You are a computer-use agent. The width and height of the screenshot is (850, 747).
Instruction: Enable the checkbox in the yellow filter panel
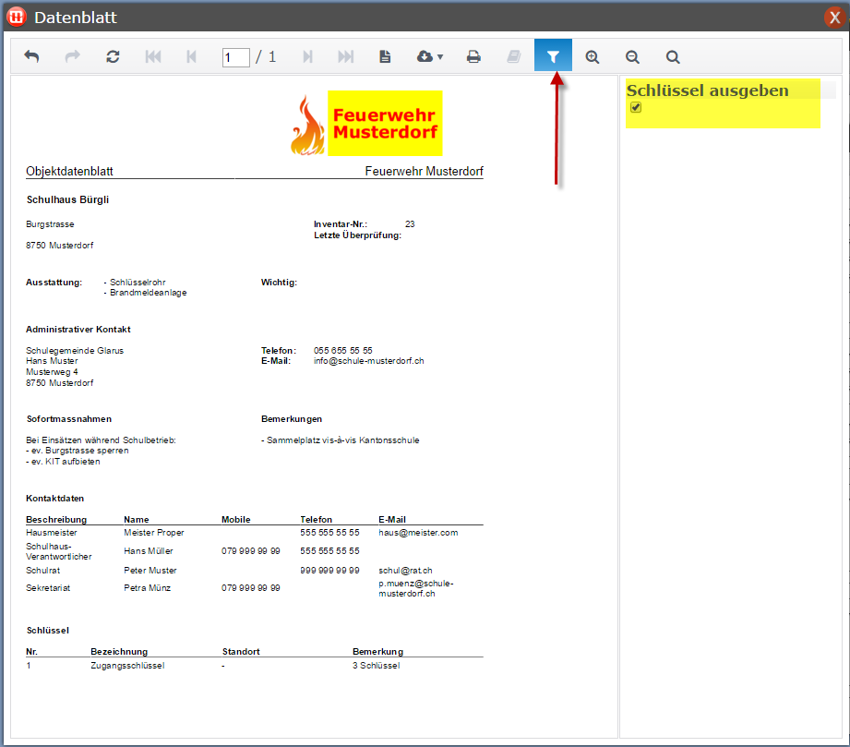[635, 107]
